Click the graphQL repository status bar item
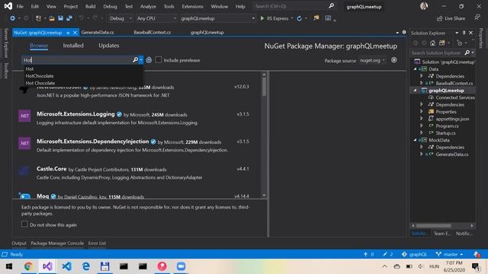 tap(415, 254)
